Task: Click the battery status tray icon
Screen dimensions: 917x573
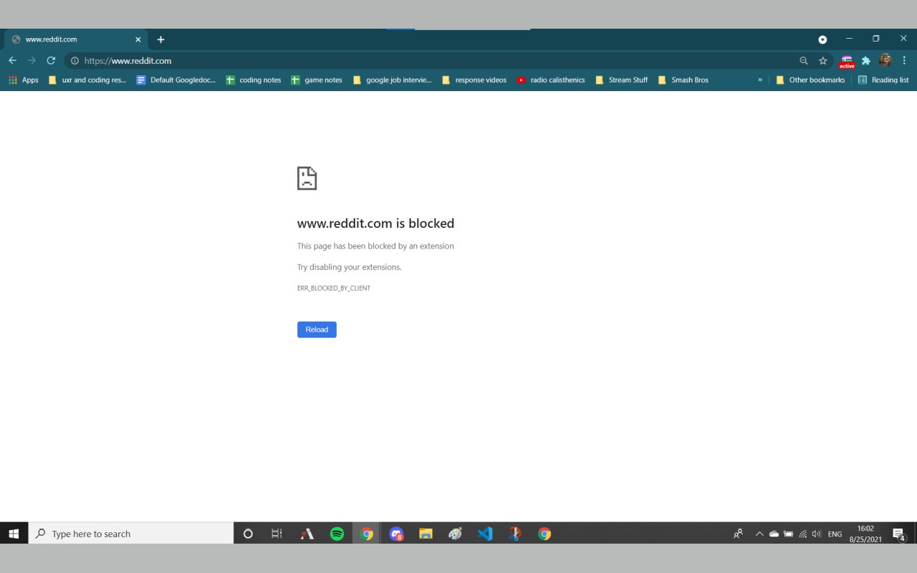Action: [x=788, y=534]
